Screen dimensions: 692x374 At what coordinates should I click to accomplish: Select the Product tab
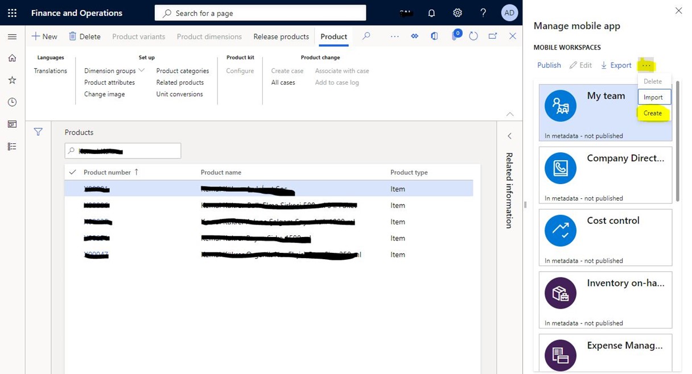pyautogui.click(x=333, y=36)
